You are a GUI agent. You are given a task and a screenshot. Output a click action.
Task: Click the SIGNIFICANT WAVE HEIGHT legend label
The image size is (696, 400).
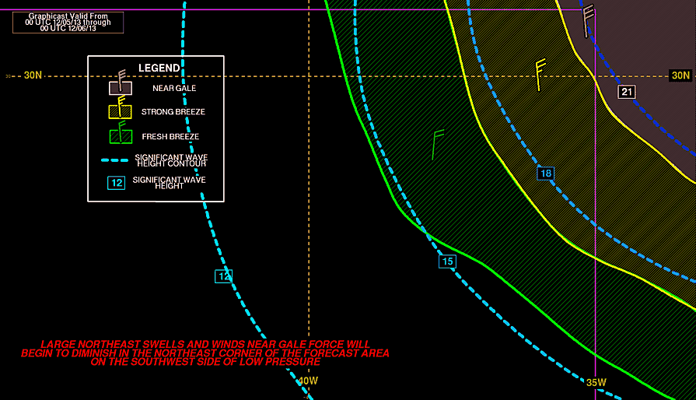169,182
